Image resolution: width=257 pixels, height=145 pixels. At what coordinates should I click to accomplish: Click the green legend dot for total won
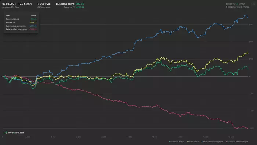(x=170, y=142)
